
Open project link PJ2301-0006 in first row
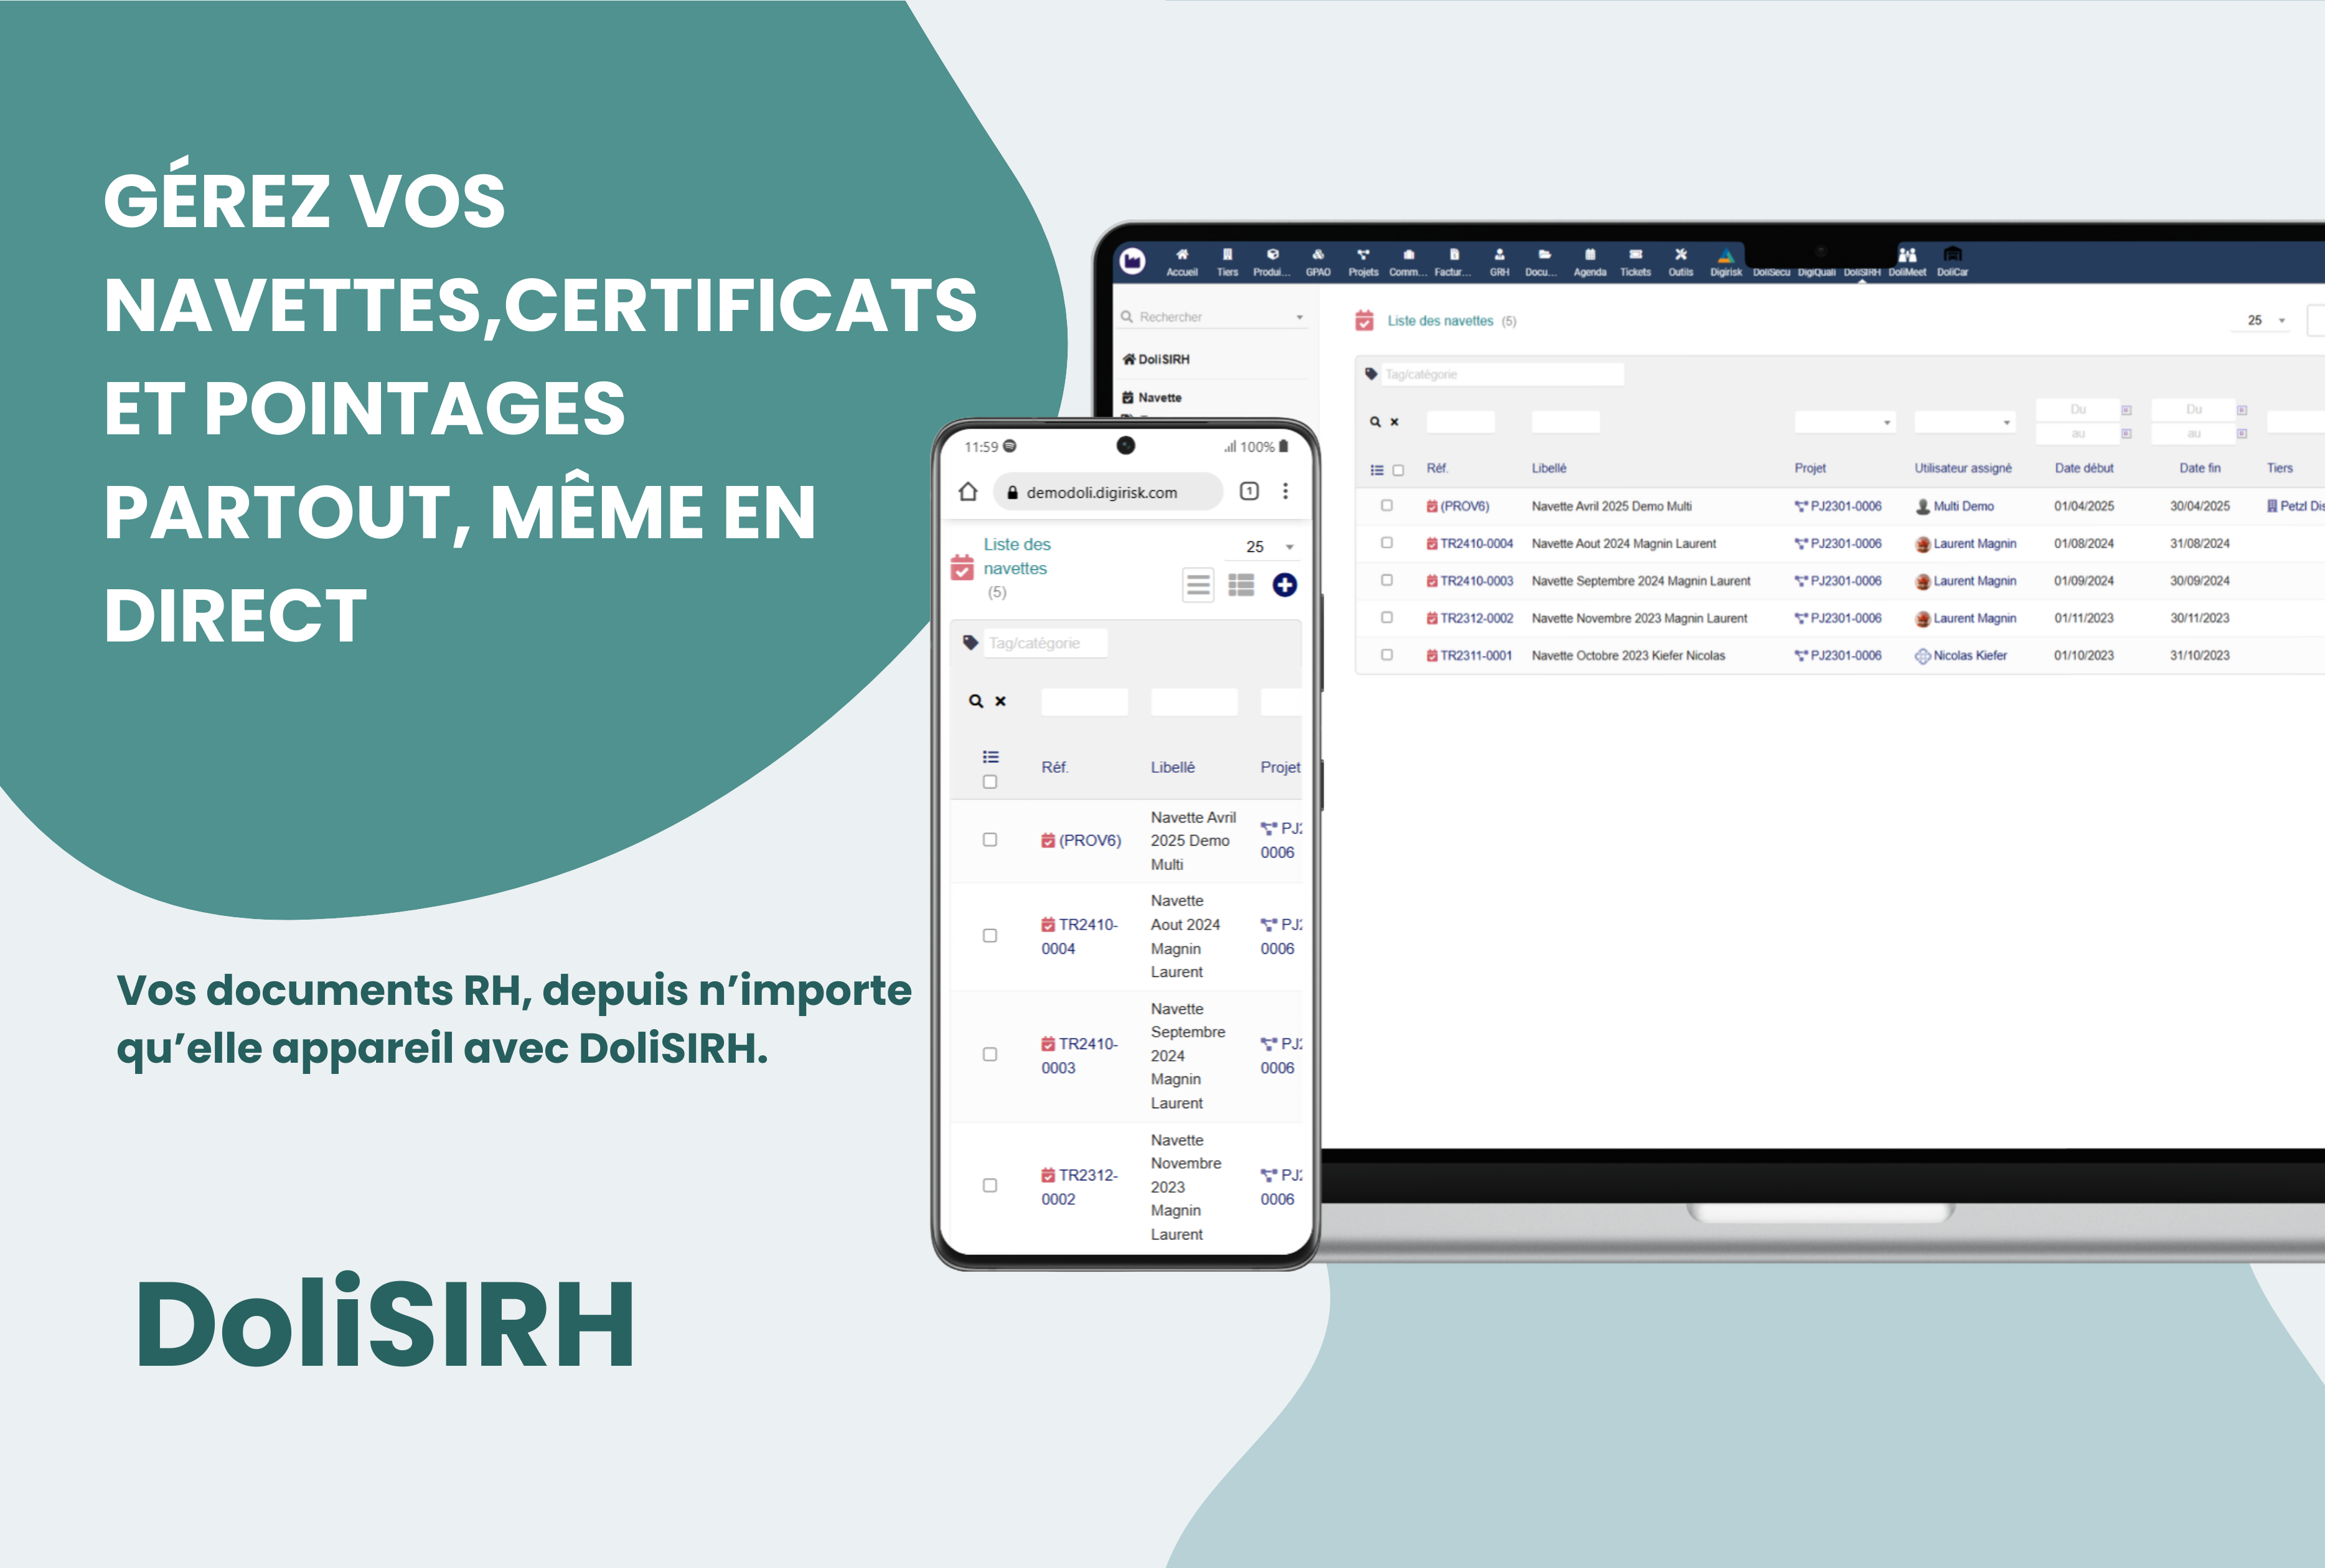(x=1845, y=506)
